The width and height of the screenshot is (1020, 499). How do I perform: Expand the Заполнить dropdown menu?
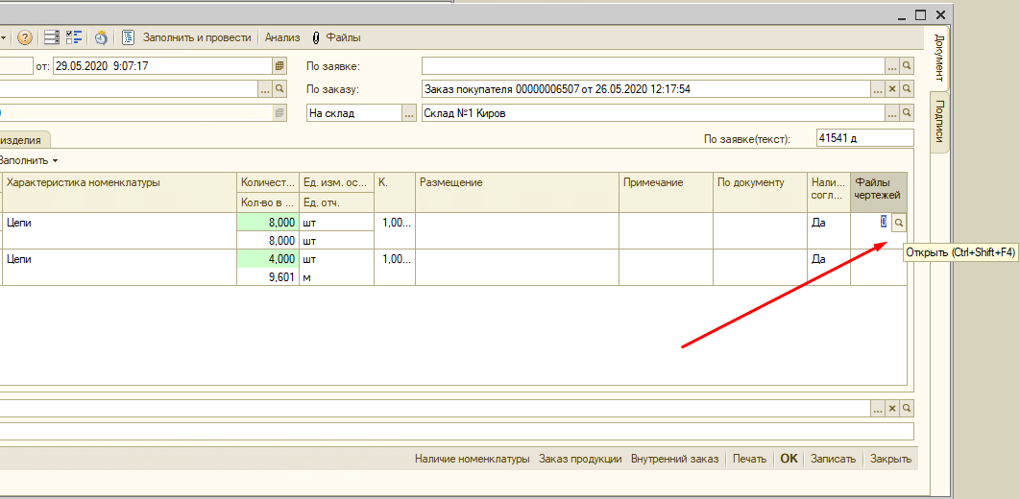pos(27,160)
